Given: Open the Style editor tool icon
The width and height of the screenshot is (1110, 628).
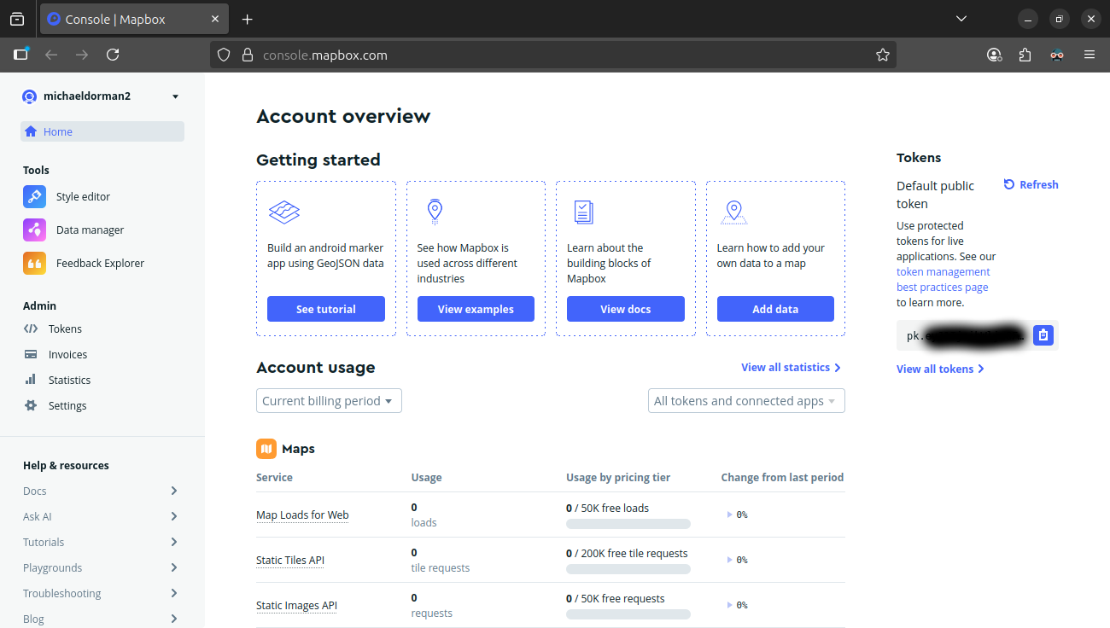Looking at the screenshot, I should 34,197.
